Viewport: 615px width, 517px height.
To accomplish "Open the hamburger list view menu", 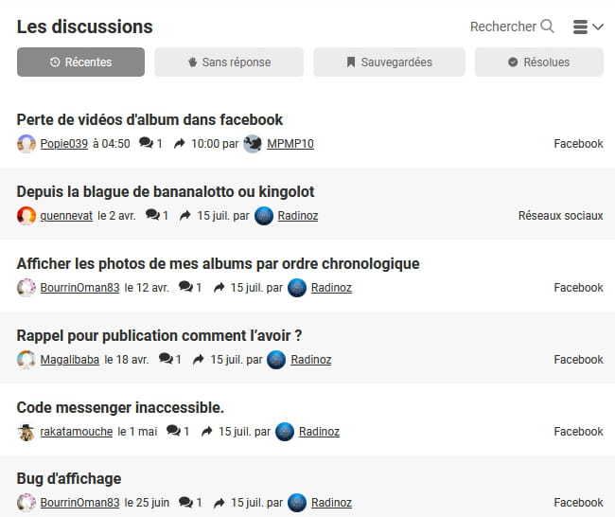I will [x=580, y=27].
